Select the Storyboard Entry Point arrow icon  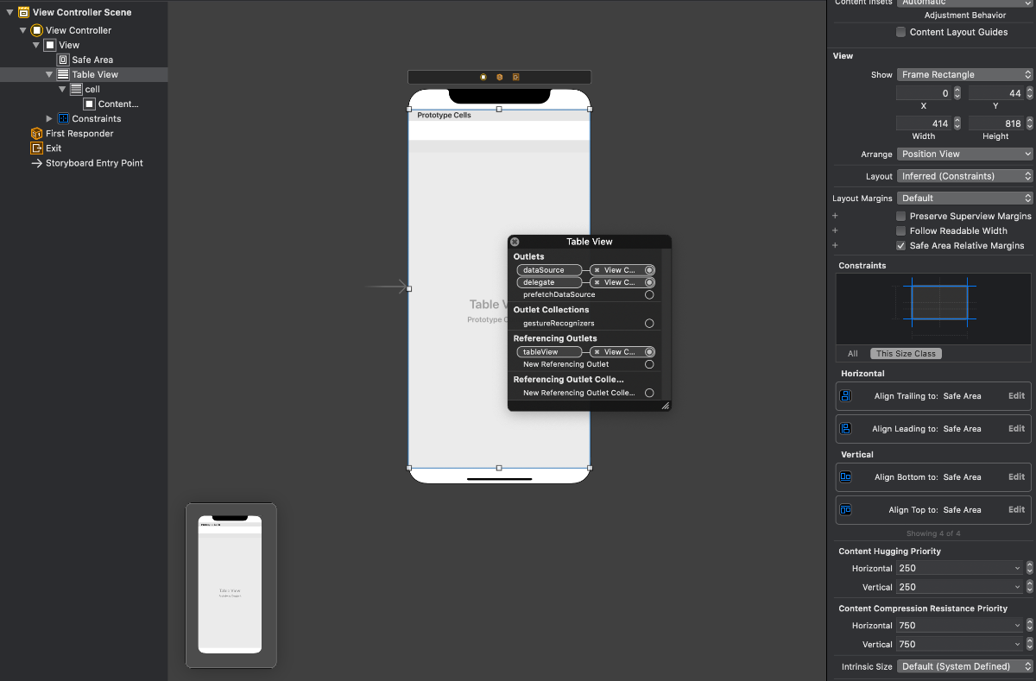(36, 163)
